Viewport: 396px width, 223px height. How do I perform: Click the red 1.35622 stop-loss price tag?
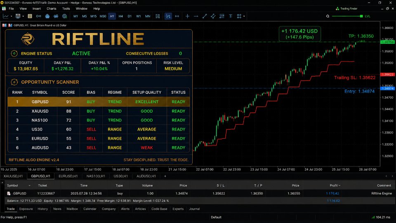click(388, 75)
